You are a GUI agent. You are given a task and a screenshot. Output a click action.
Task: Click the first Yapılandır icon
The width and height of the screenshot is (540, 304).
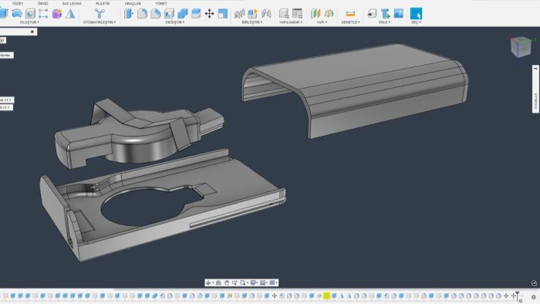click(284, 13)
